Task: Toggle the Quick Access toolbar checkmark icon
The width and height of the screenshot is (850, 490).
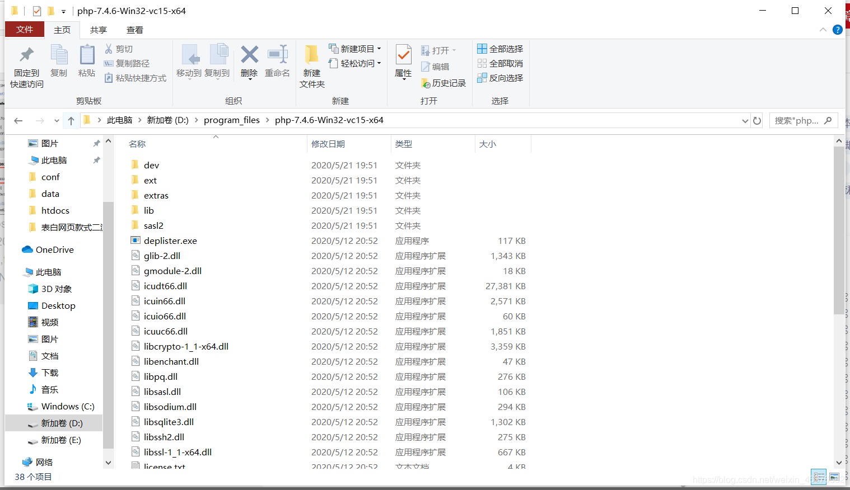Action: coord(37,11)
